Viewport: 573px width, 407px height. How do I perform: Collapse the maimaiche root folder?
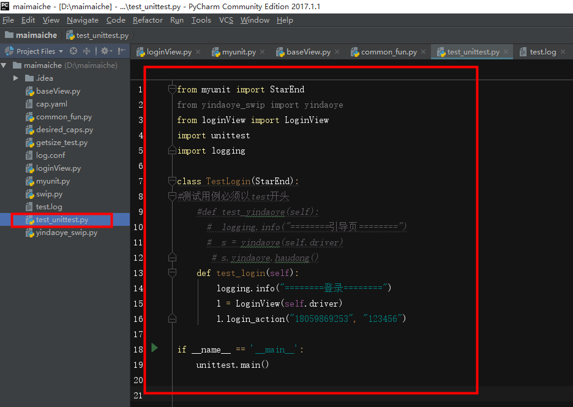[x=4, y=65]
